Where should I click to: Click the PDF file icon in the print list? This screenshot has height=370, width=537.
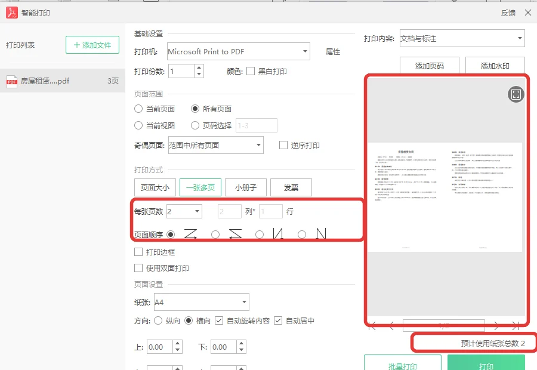12,81
